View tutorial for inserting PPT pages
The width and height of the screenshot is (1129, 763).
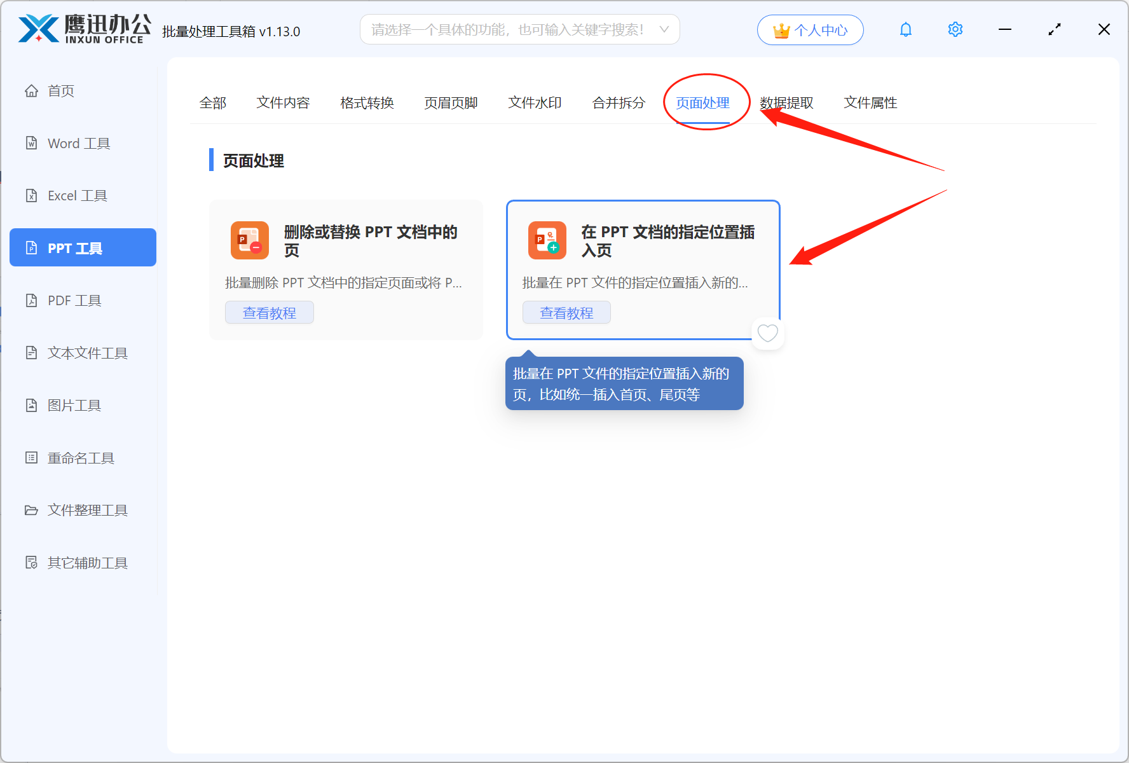566,313
